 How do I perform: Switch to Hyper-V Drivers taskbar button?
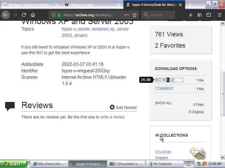click(x=88, y=164)
